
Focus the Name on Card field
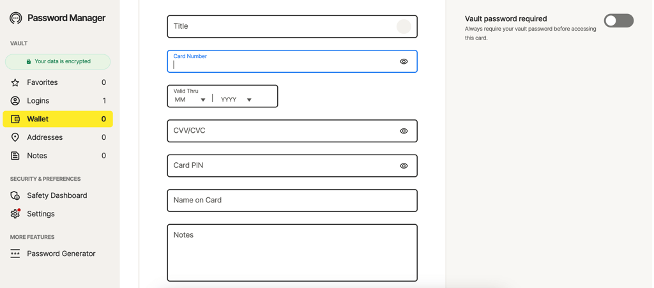tap(292, 201)
